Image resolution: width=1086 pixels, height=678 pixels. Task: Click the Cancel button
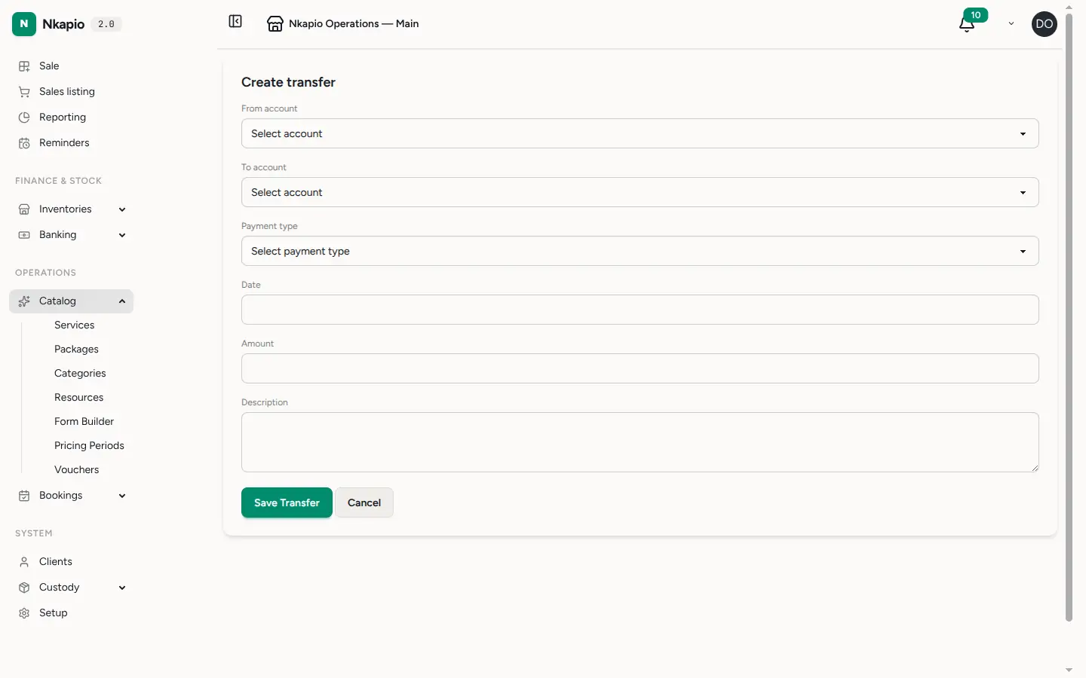(x=364, y=502)
